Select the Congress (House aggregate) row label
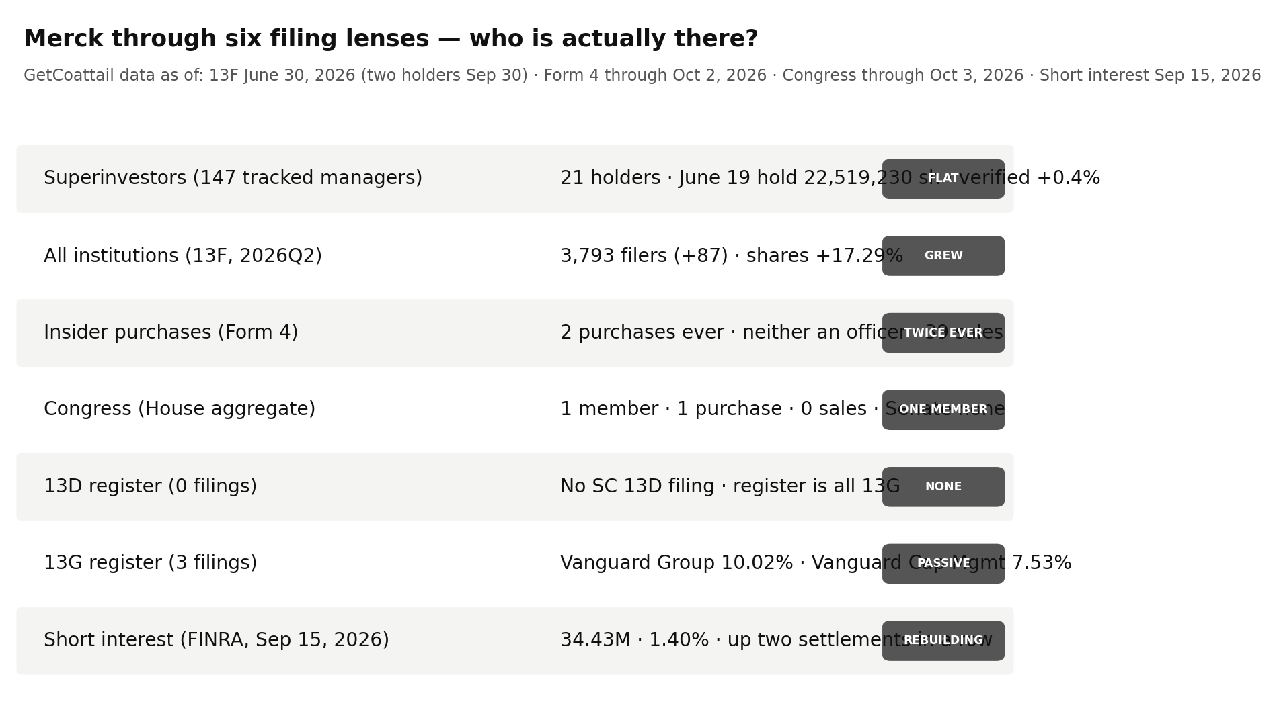This screenshot has width=1275, height=712. tap(180, 409)
